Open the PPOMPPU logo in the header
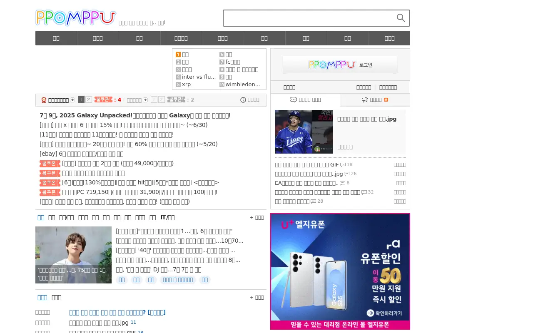Viewport: 533px width, 333px height. (75, 18)
